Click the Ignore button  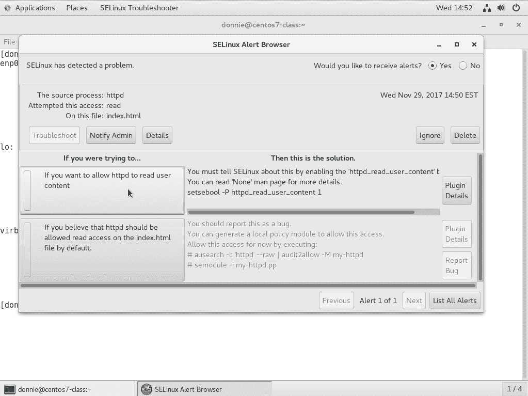point(430,135)
